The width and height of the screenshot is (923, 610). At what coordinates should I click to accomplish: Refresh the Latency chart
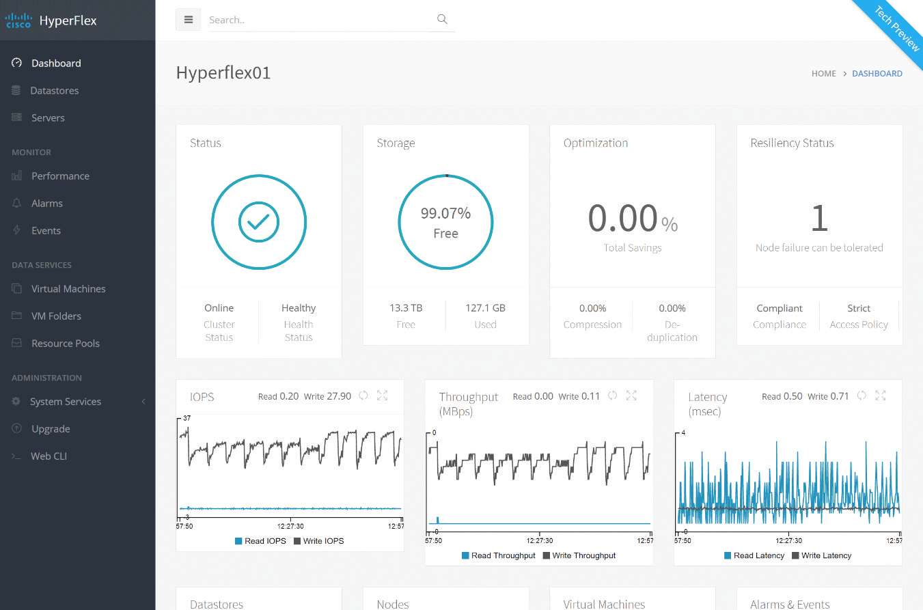(x=862, y=396)
